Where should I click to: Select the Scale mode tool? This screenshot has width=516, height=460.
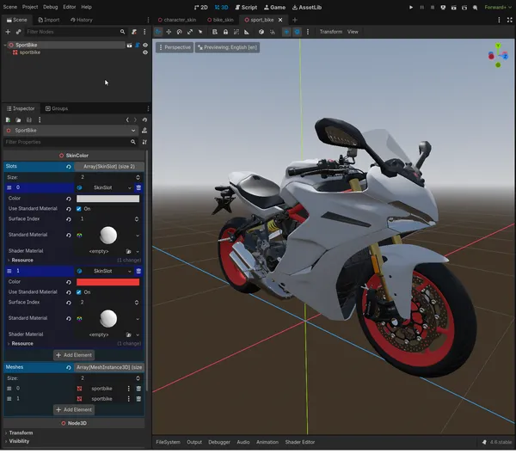coord(189,32)
